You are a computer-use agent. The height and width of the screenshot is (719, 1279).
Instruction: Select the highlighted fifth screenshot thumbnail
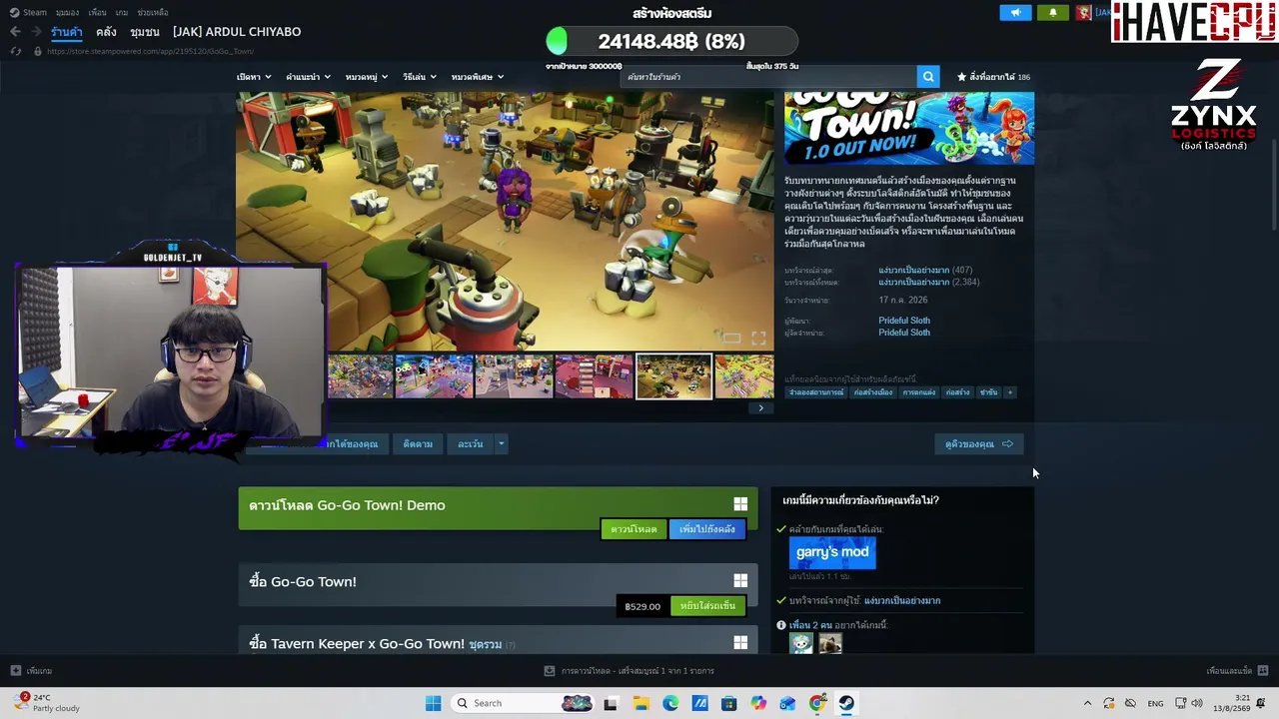point(674,376)
